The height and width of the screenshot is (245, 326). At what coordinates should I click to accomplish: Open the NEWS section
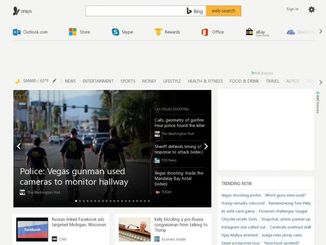pos(70,81)
